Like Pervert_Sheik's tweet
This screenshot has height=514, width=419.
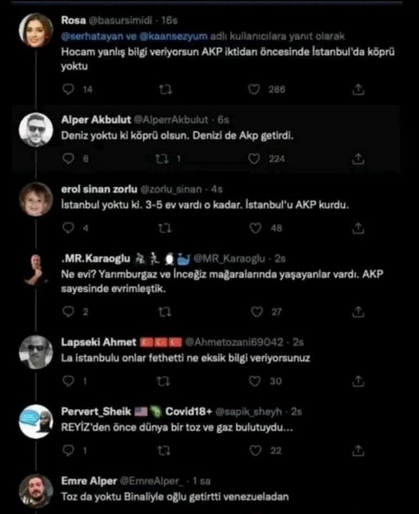pyautogui.click(x=255, y=450)
